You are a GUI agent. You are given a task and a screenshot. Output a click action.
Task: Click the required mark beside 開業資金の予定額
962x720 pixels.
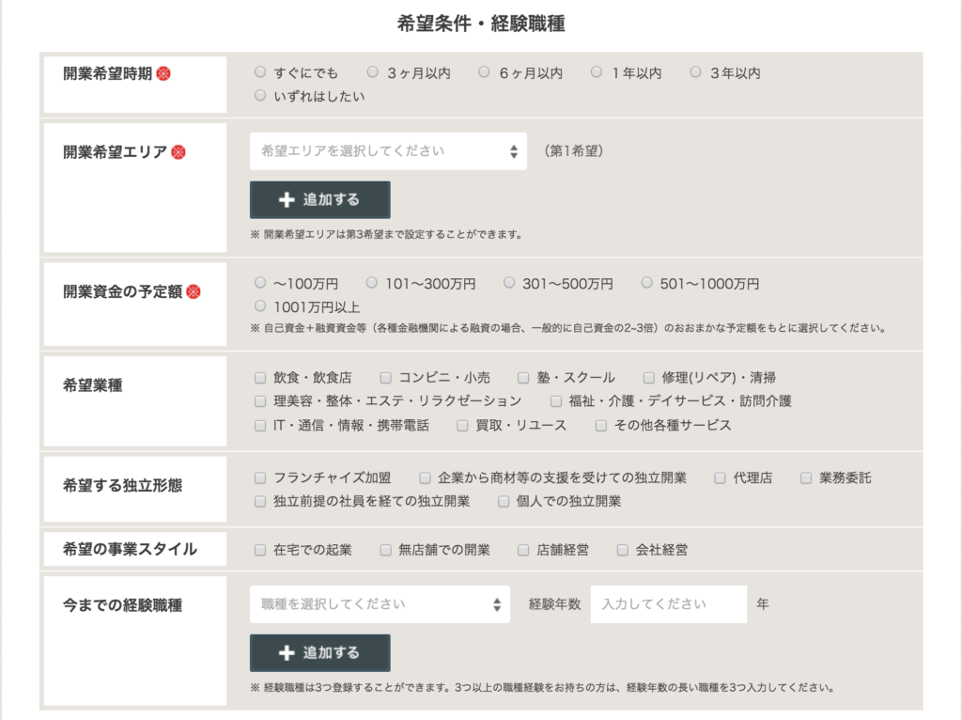[x=194, y=291]
